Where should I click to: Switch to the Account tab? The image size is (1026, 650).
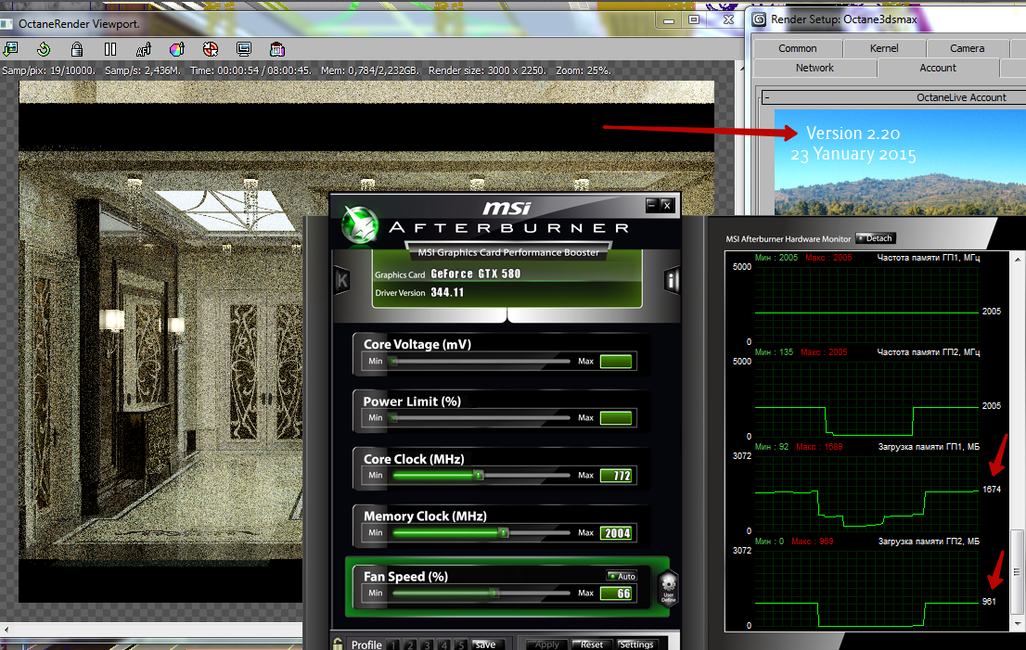coord(938,68)
